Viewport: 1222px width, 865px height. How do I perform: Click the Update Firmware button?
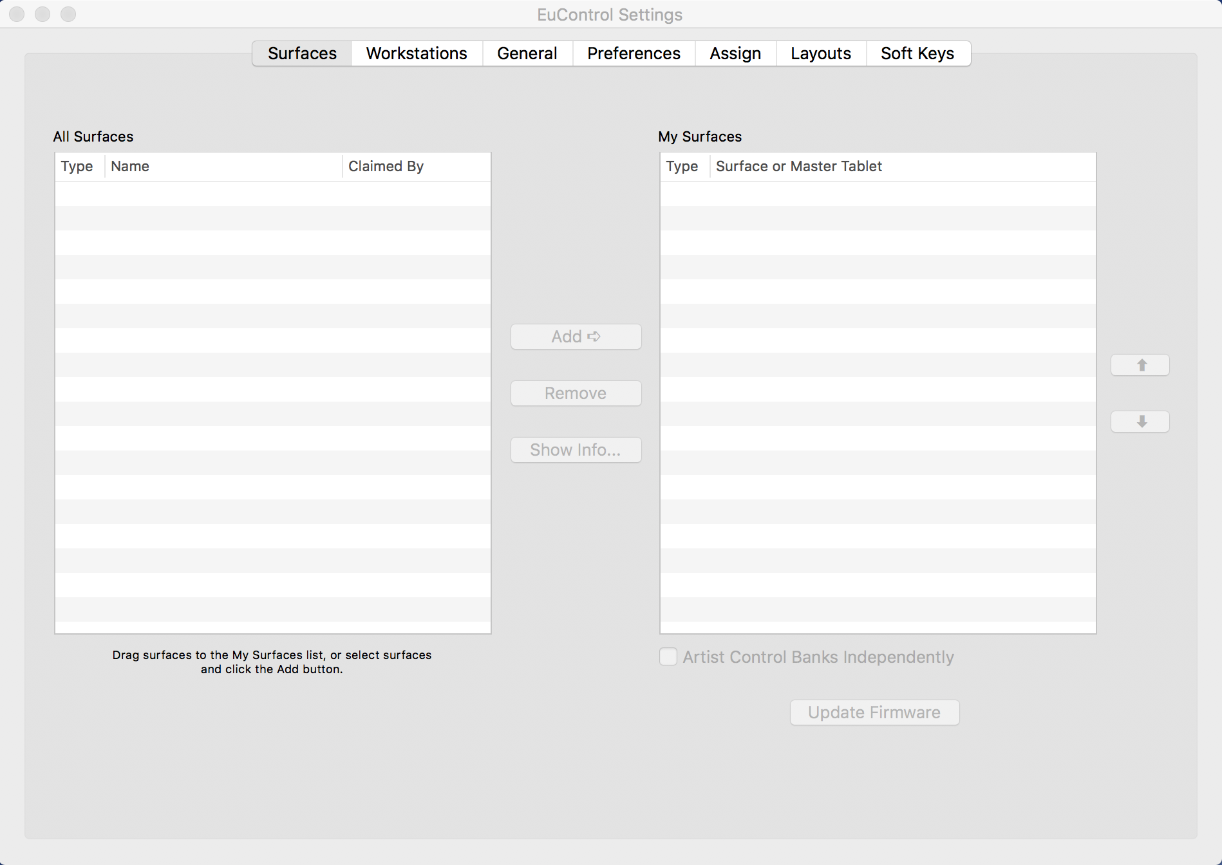click(874, 712)
